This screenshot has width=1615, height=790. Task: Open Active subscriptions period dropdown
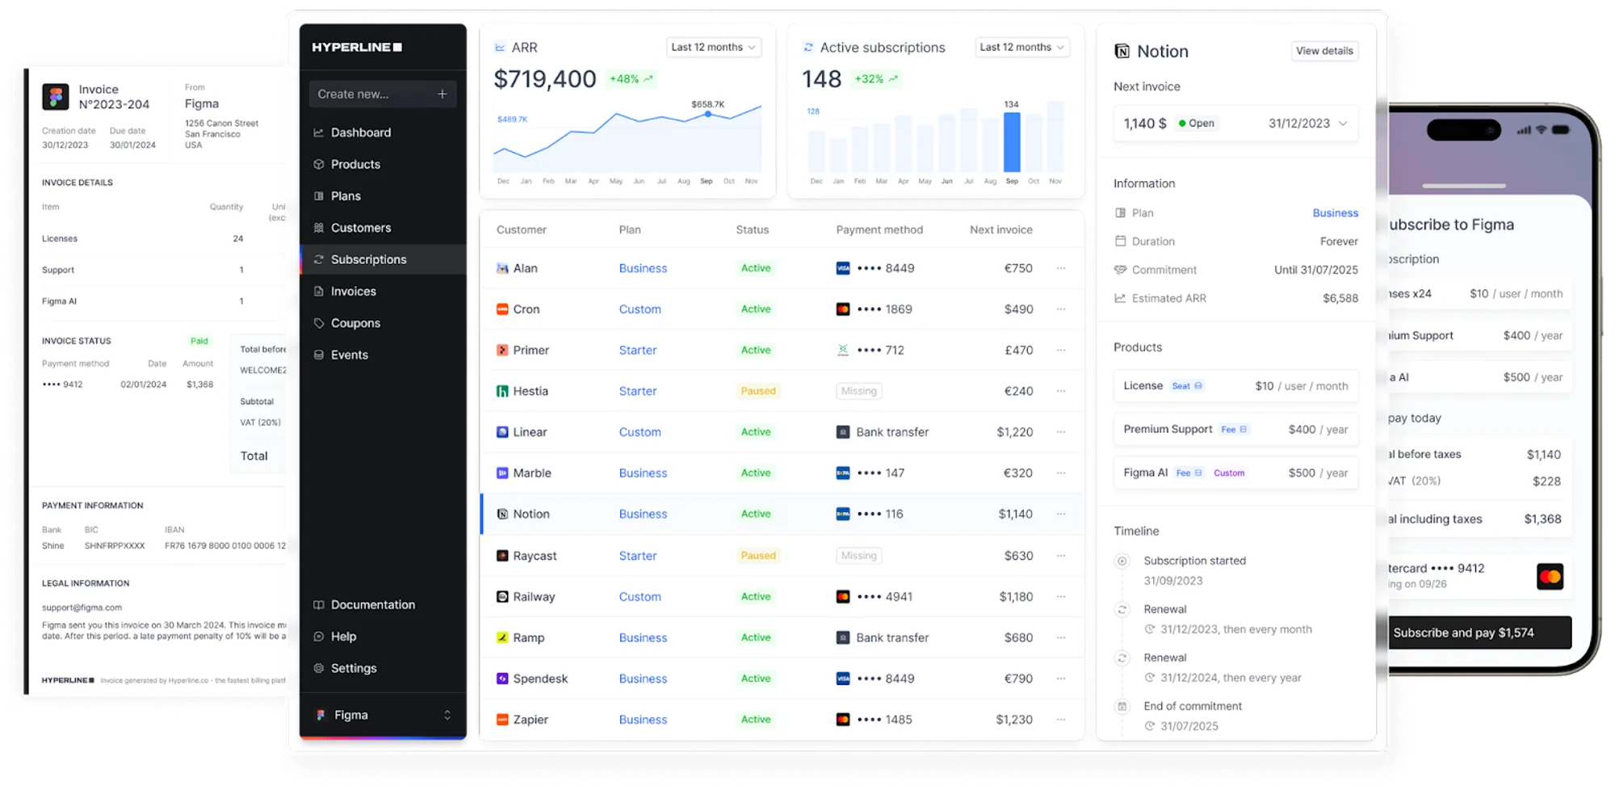[1022, 47]
